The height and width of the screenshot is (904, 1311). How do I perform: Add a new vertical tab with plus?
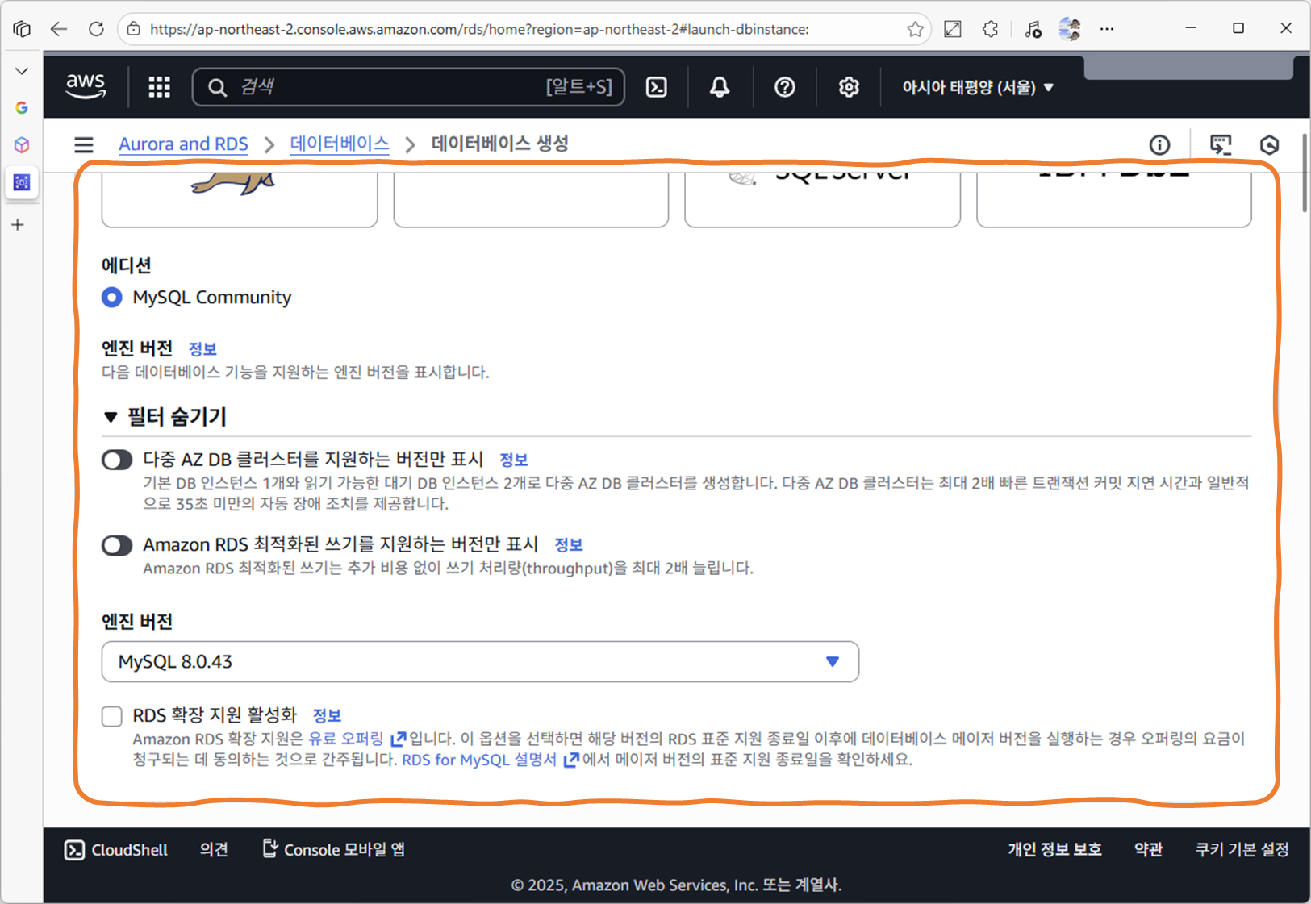(x=18, y=225)
